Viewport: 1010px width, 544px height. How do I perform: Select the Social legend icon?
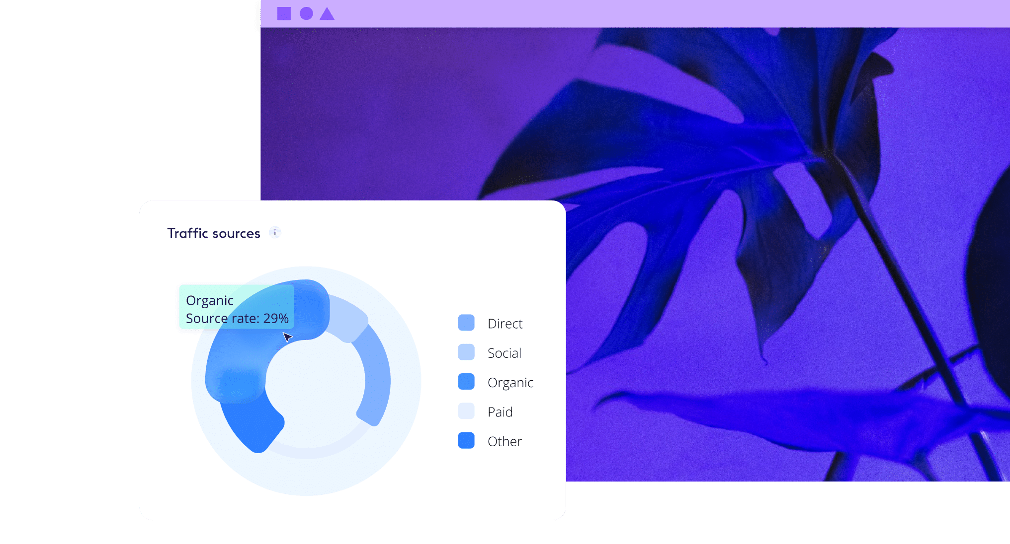[x=466, y=353]
